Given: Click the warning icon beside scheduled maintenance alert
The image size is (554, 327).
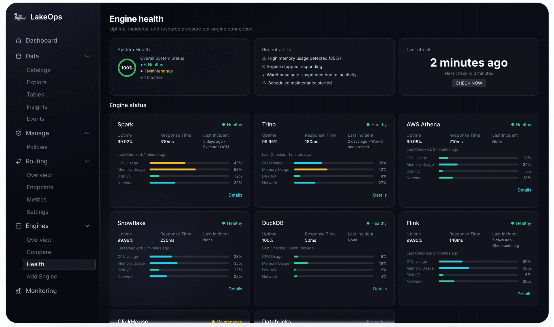Looking at the screenshot, I should click(264, 83).
